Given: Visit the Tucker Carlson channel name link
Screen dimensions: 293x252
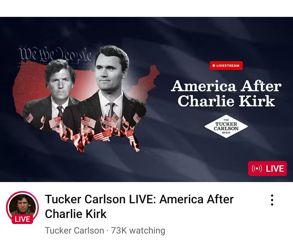Looking at the screenshot, I should tap(75, 231).
